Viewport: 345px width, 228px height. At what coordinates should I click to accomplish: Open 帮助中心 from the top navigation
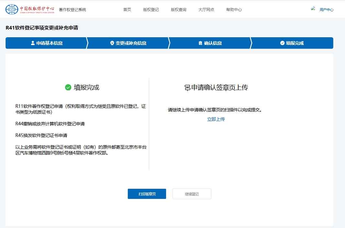pos(234,10)
